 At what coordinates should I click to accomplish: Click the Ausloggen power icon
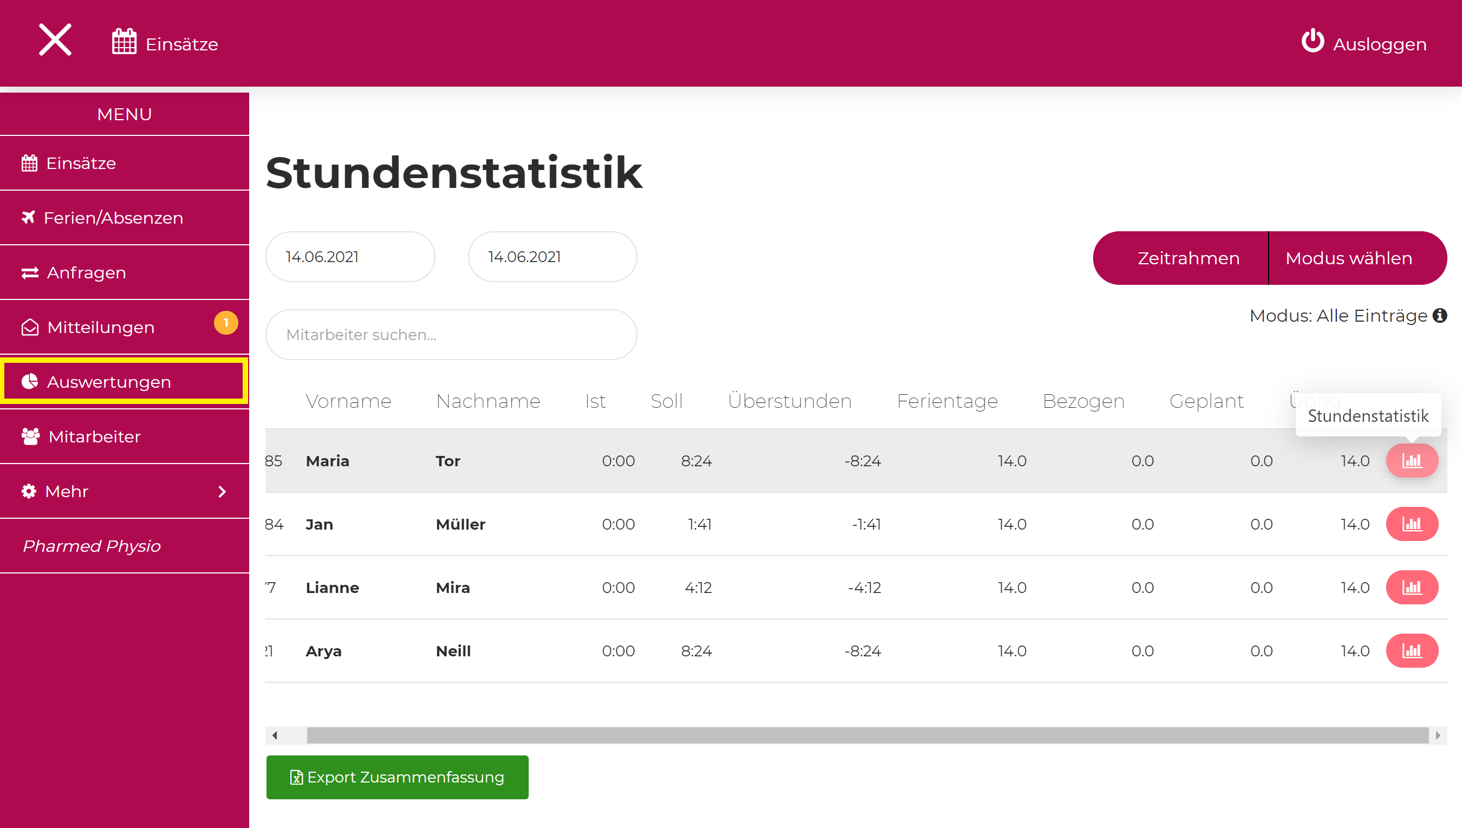(x=1312, y=42)
